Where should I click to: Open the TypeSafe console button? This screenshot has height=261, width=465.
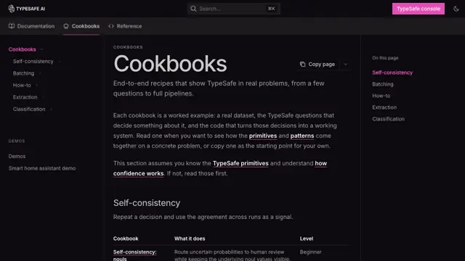[x=418, y=9]
